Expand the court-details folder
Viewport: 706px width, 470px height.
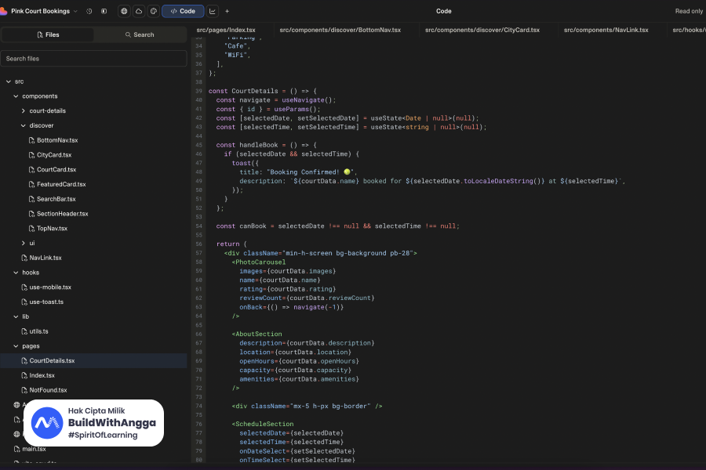[23, 111]
